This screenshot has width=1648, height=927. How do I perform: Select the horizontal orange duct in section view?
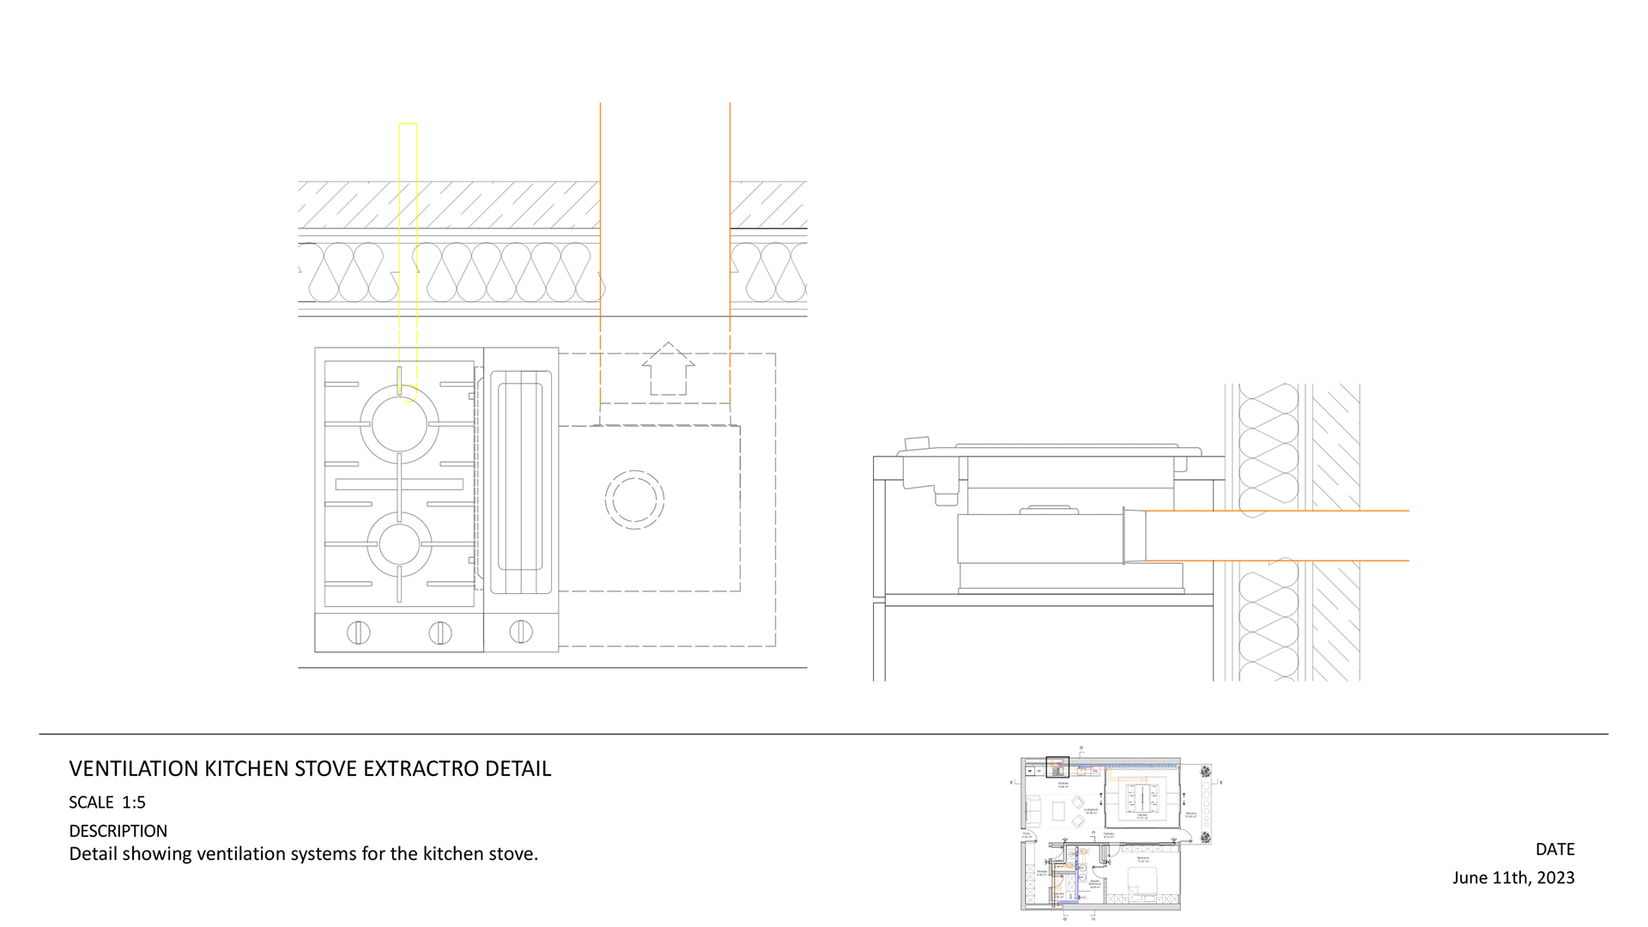[1279, 536]
